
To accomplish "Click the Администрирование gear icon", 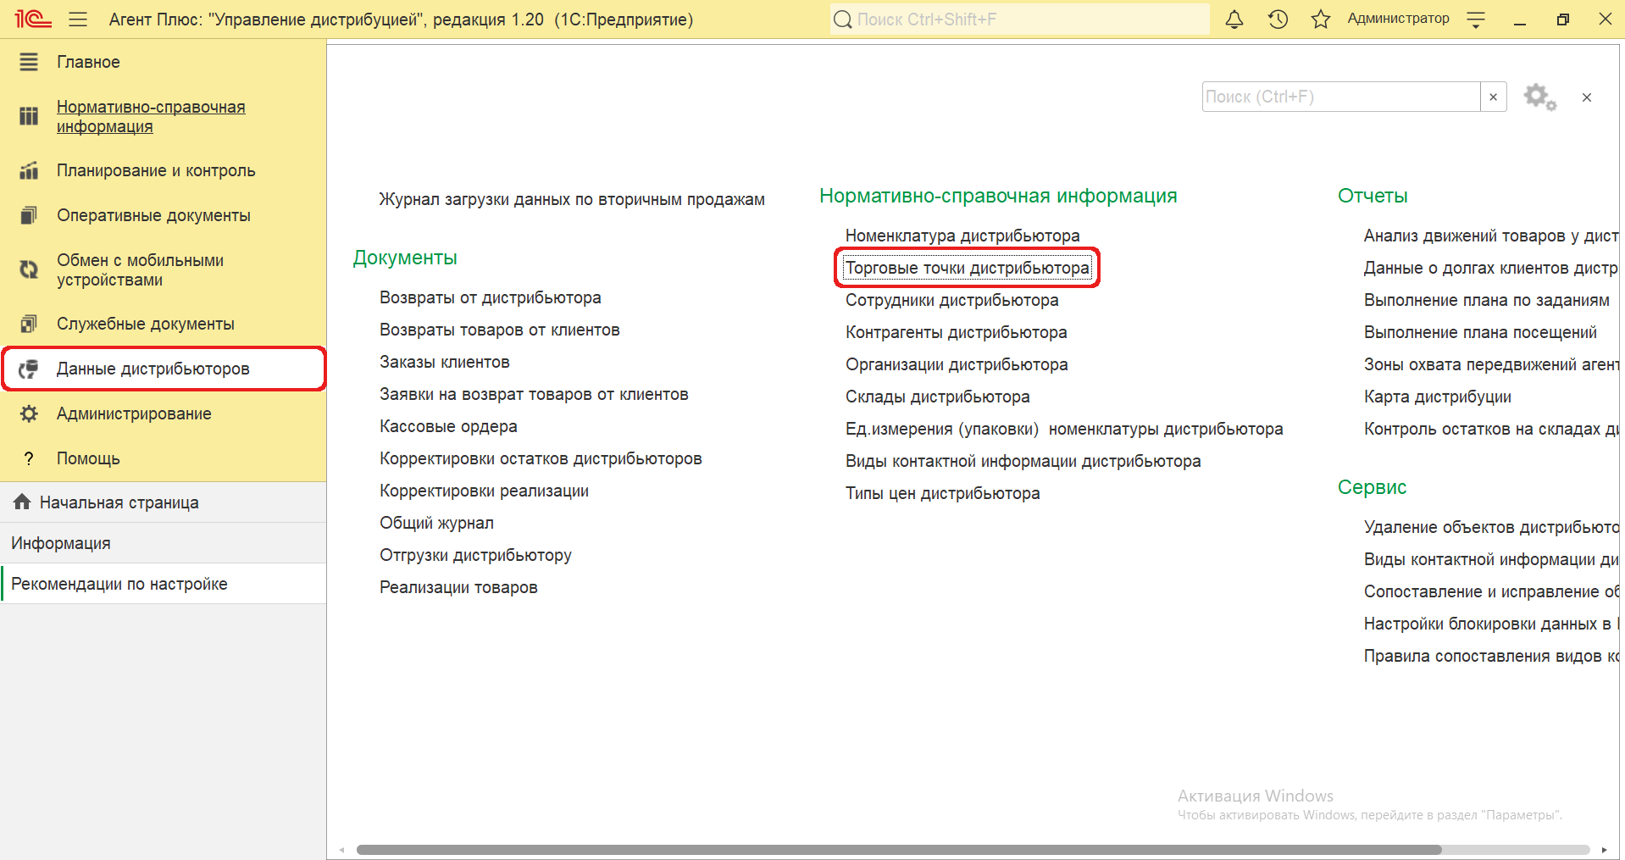I will click(x=29, y=413).
